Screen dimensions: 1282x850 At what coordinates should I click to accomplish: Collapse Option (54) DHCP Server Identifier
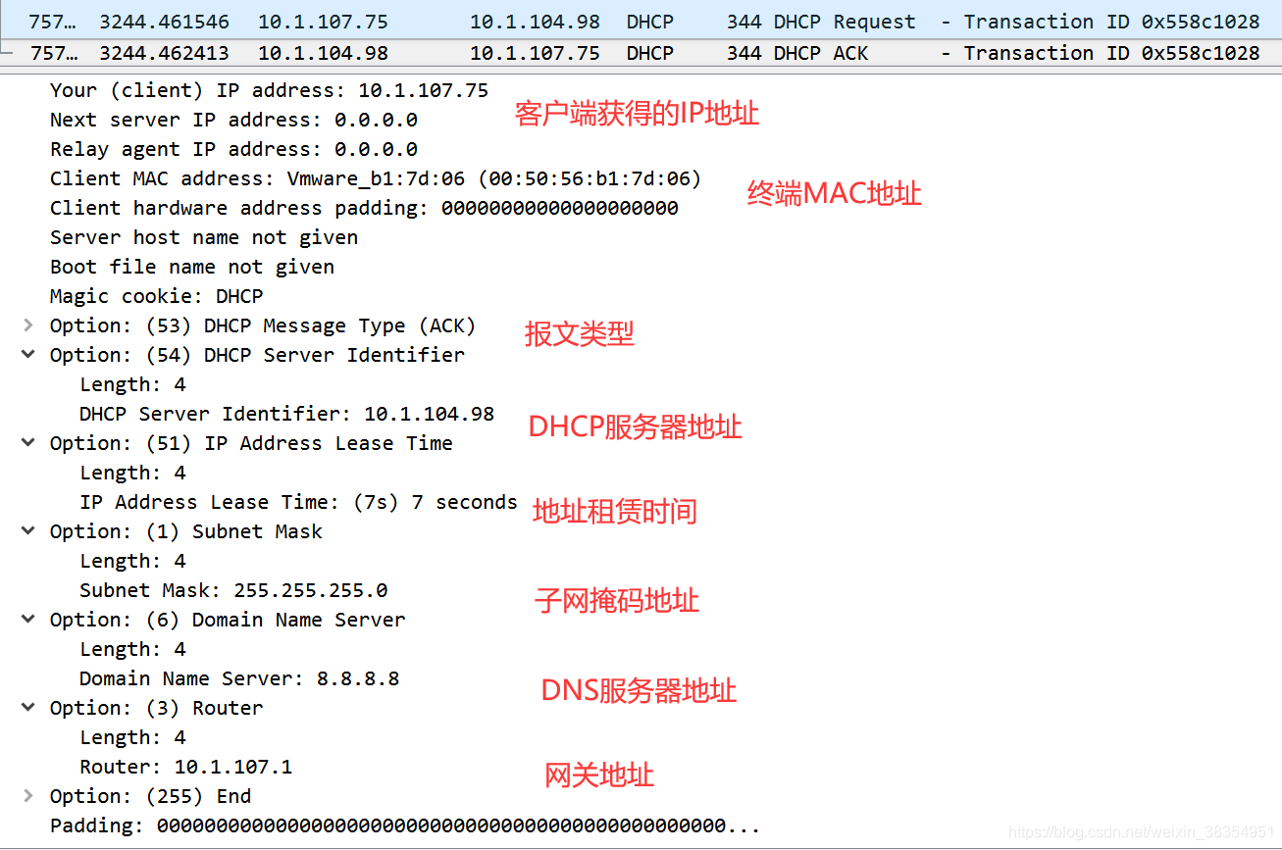tap(28, 355)
